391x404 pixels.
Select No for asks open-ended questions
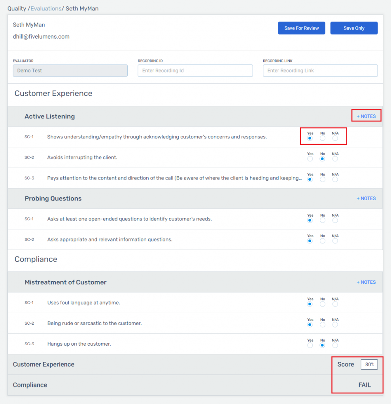(323, 220)
